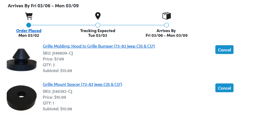Click the Tracking Expected step label
The height and width of the screenshot is (117, 254).
pos(98,31)
